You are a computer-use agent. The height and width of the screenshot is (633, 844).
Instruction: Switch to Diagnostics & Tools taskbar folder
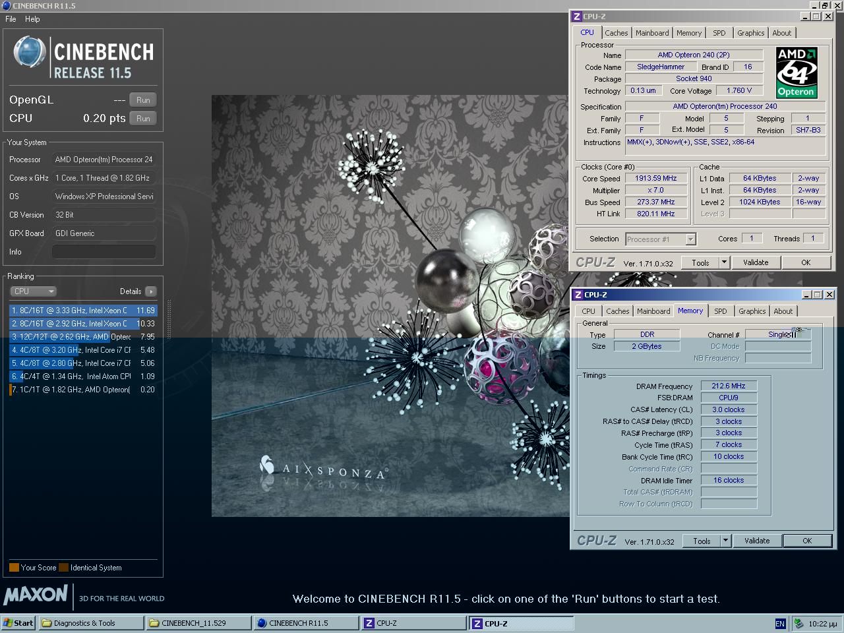click(91, 623)
